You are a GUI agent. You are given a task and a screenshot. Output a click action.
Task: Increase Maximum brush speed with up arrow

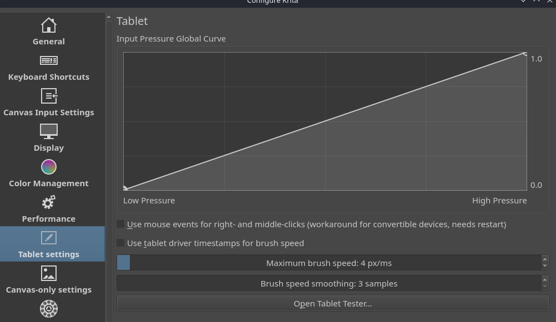click(544, 259)
